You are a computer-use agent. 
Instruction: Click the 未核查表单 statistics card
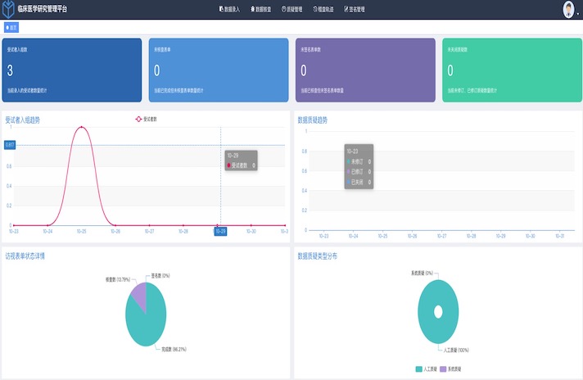(x=219, y=70)
